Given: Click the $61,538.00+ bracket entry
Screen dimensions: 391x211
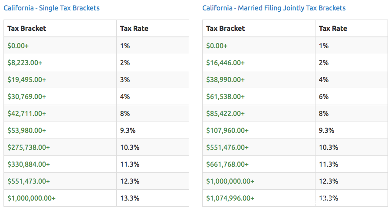Looking at the screenshot, I should (x=225, y=96).
